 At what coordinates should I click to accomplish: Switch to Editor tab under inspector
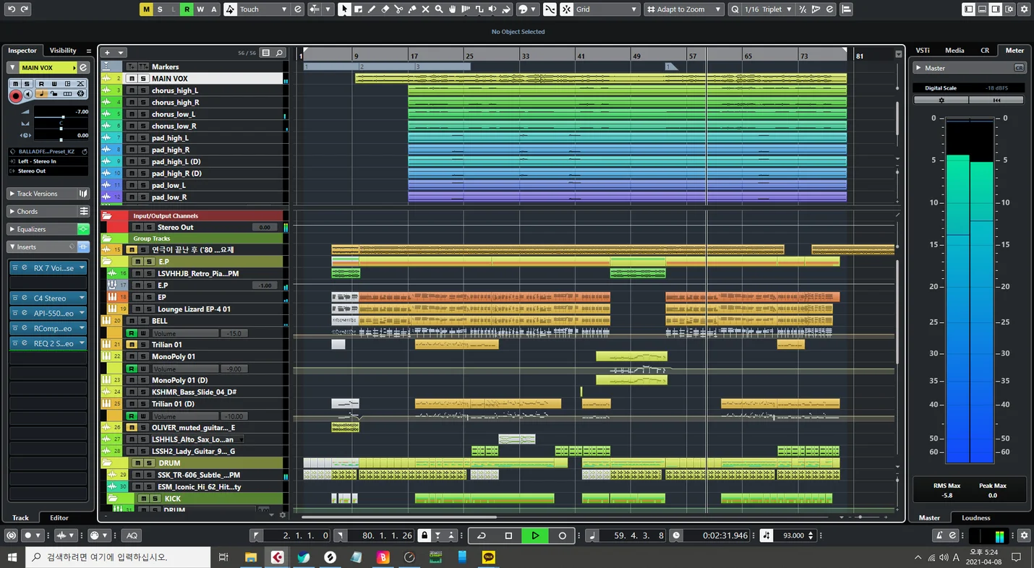(59, 517)
